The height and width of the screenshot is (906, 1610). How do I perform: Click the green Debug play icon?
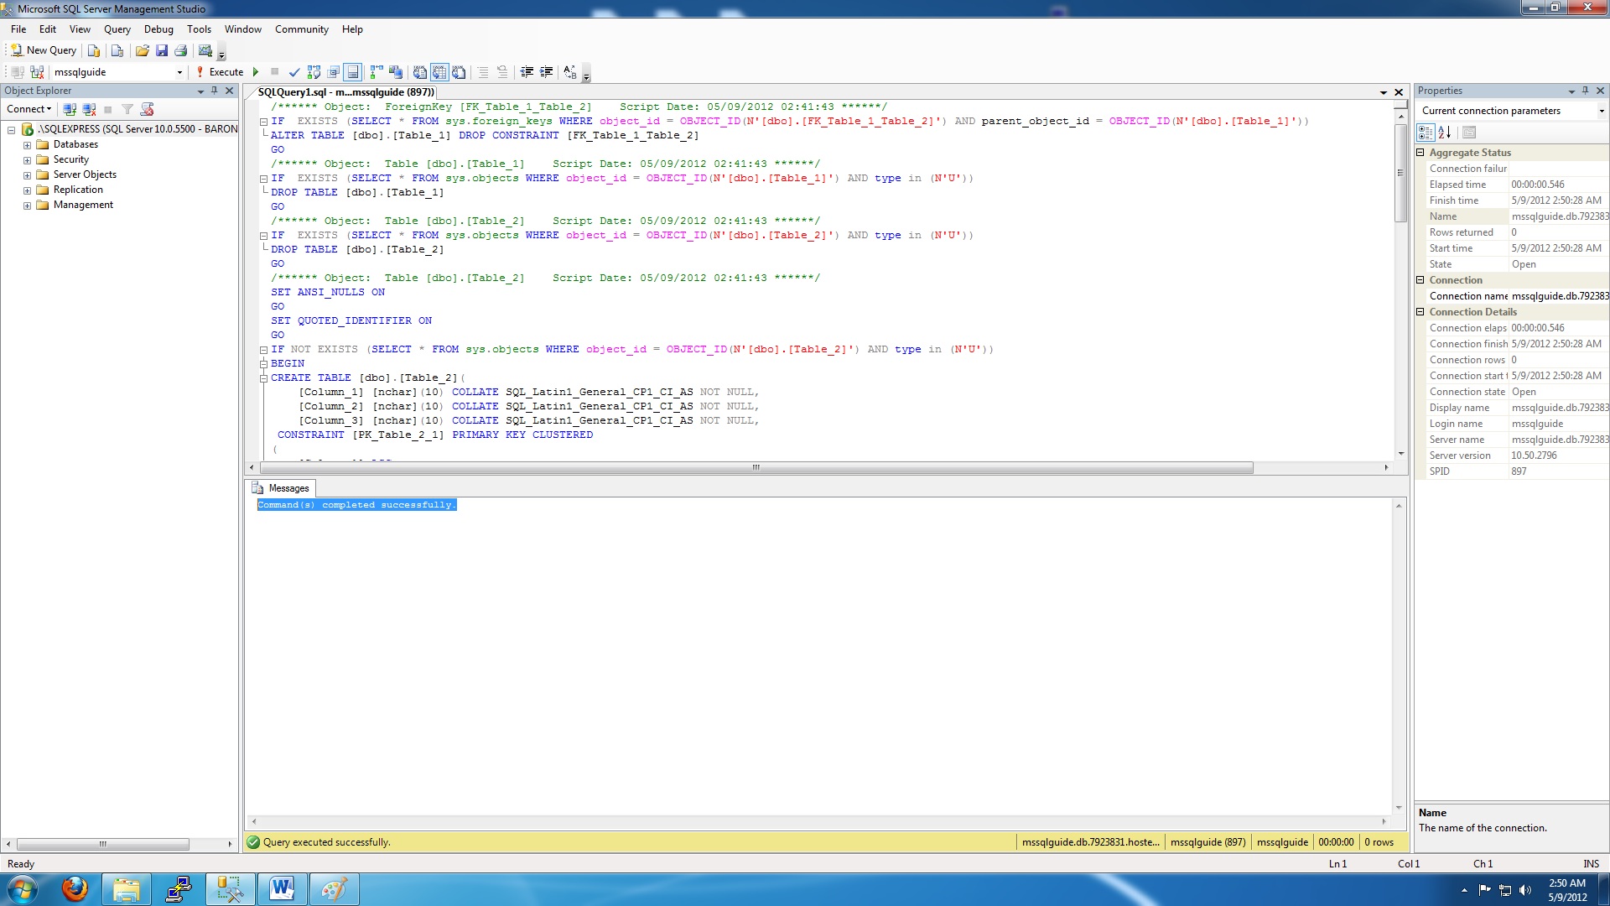point(256,72)
